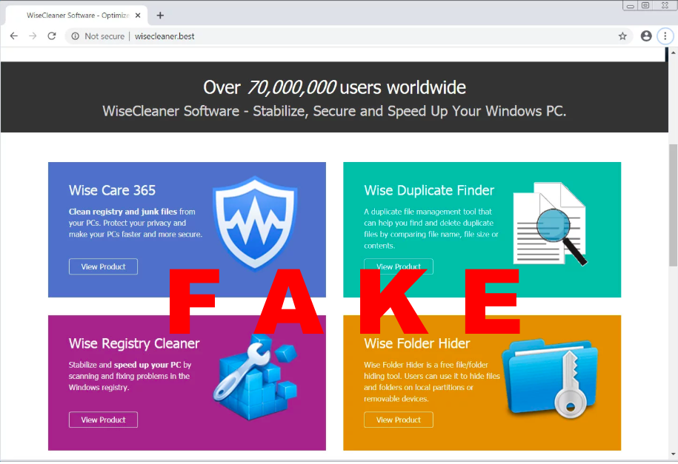Click the 'Not secure' label

click(x=104, y=36)
